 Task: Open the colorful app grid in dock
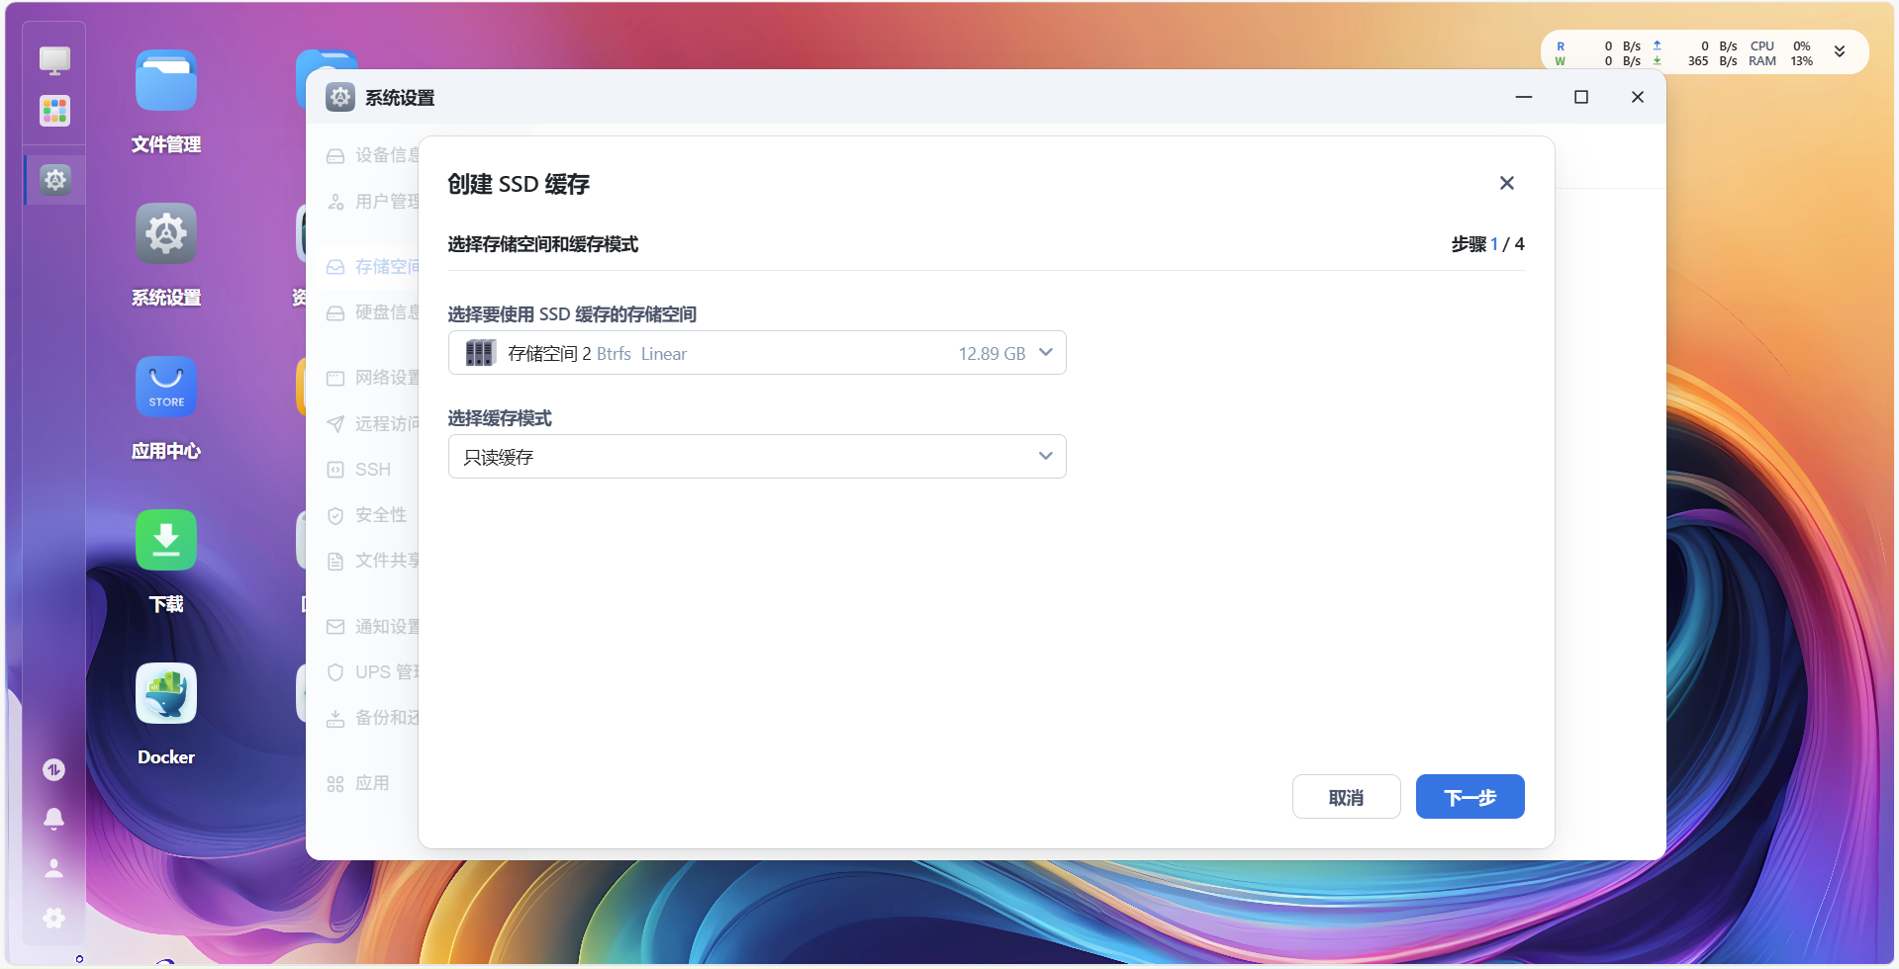[54, 111]
